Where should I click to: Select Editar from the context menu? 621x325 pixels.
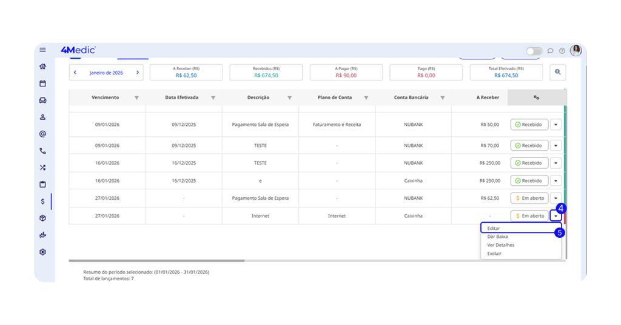click(494, 228)
